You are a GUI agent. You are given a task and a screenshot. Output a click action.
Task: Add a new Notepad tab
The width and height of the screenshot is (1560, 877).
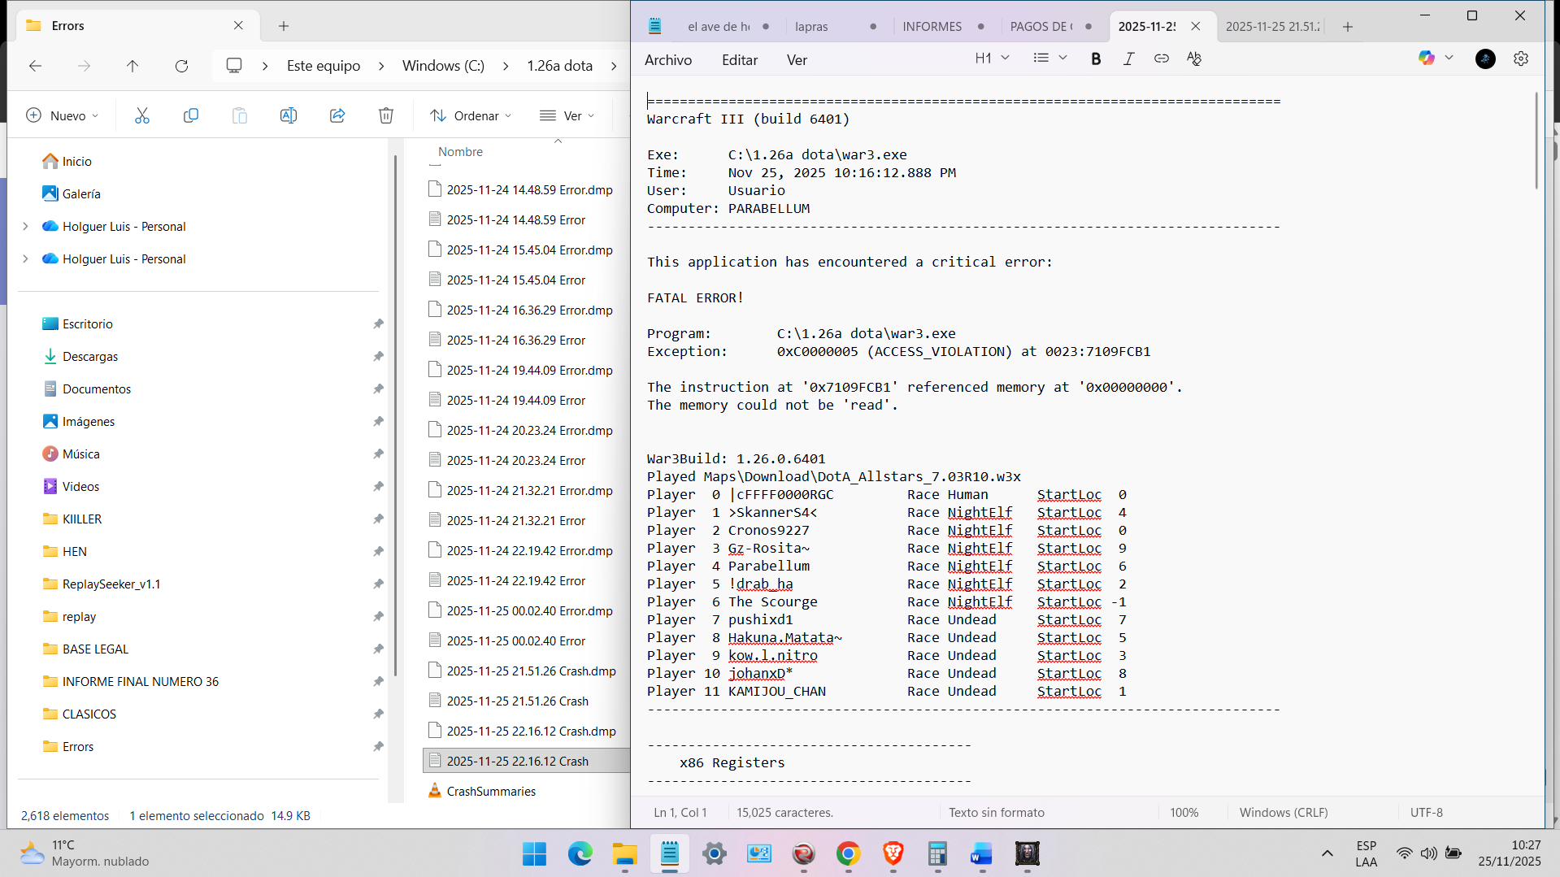coord(1348,27)
